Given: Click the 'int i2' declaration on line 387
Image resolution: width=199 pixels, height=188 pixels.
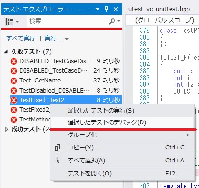Looking at the screenshot, I should (184, 84).
